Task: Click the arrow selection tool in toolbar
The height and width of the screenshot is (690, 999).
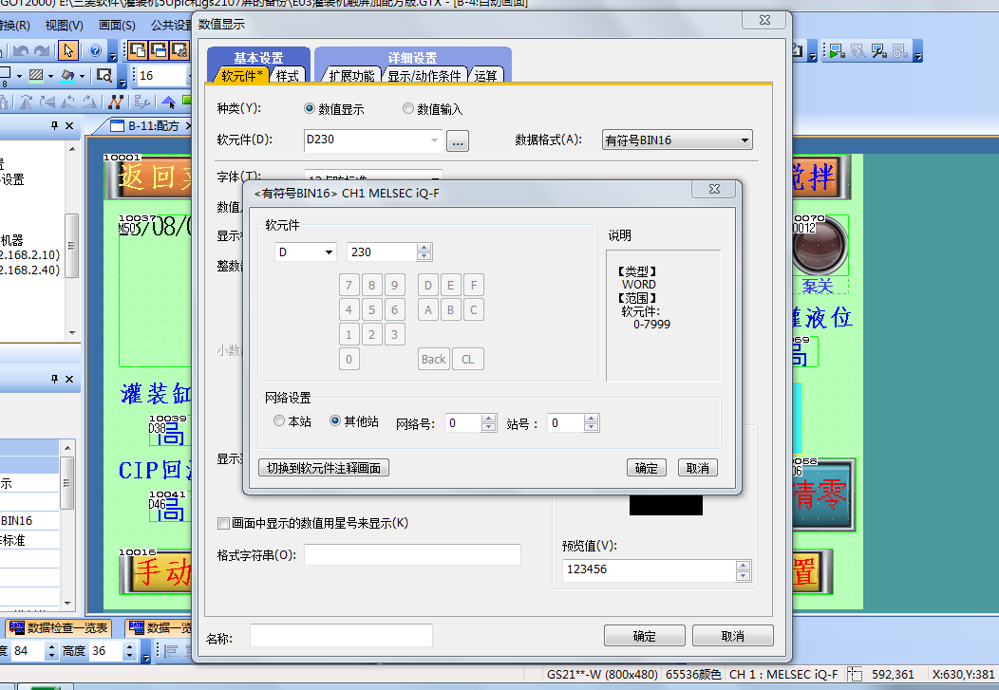Action: (x=68, y=50)
